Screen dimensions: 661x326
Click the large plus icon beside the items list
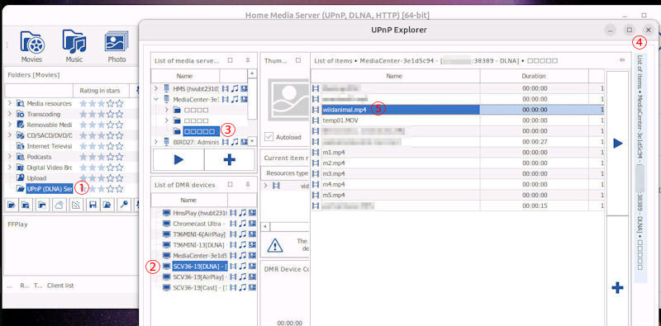pos(617,288)
